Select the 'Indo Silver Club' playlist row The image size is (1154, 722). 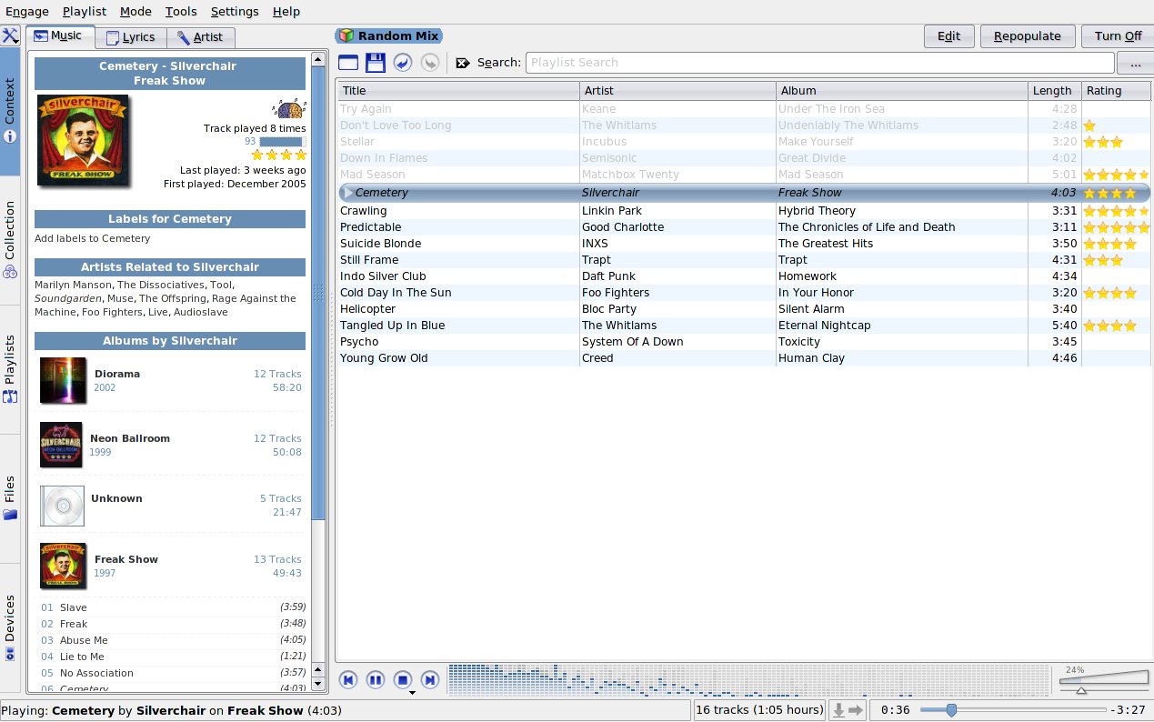[x=744, y=276]
